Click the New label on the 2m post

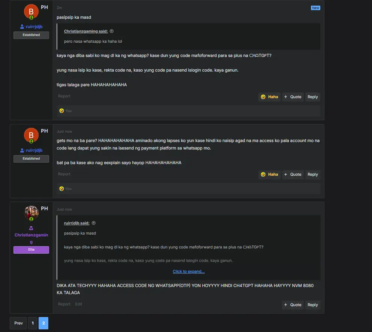pos(315,8)
